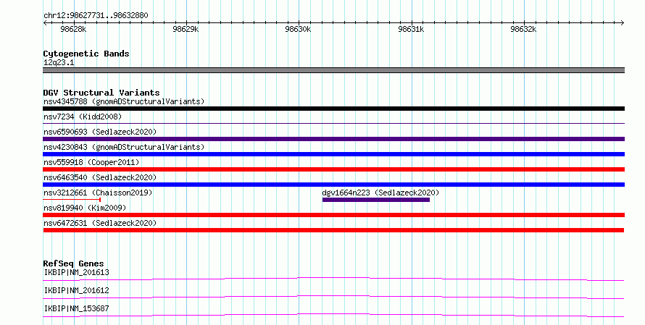Click the nsv819940 Kim2009 red bar

(333, 215)
